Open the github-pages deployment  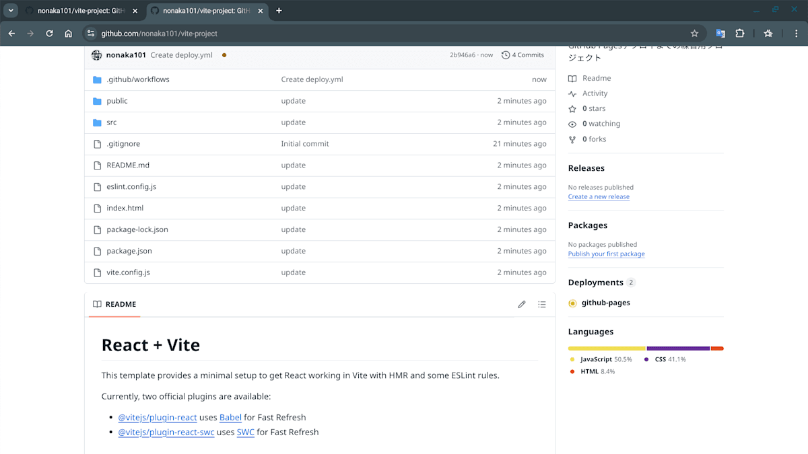pyautogui.click(x=606, y=303)
